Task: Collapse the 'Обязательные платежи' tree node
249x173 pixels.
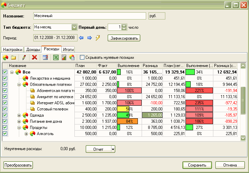Action: 19,84
